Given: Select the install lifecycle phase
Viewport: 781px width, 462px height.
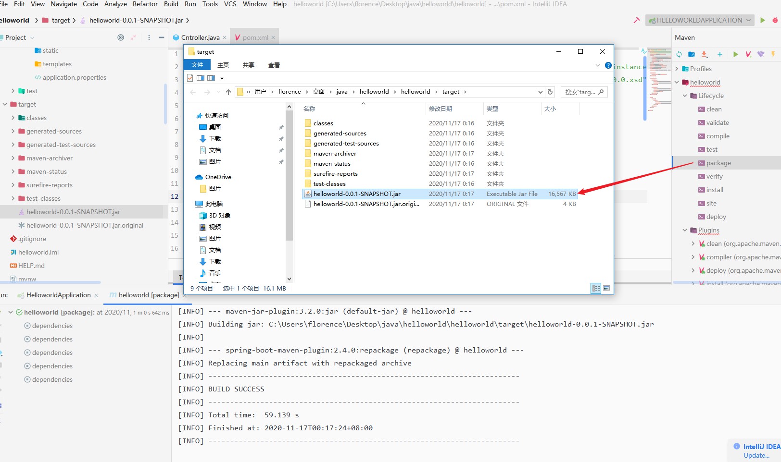Looking at the screenshot, I should (715, 190).
